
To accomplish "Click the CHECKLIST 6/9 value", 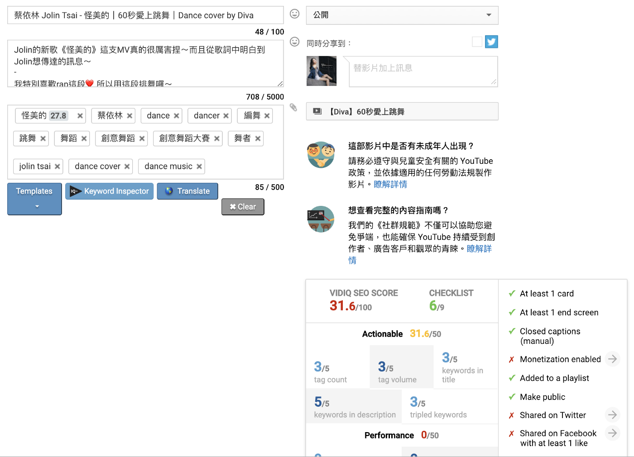I will (437, 306).
